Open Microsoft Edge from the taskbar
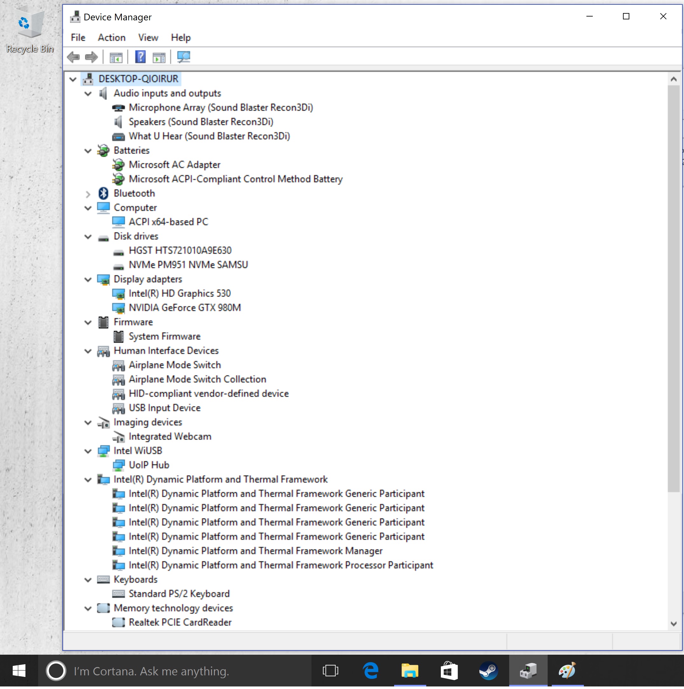Viewport: 684px width, 689px height. 371,671
